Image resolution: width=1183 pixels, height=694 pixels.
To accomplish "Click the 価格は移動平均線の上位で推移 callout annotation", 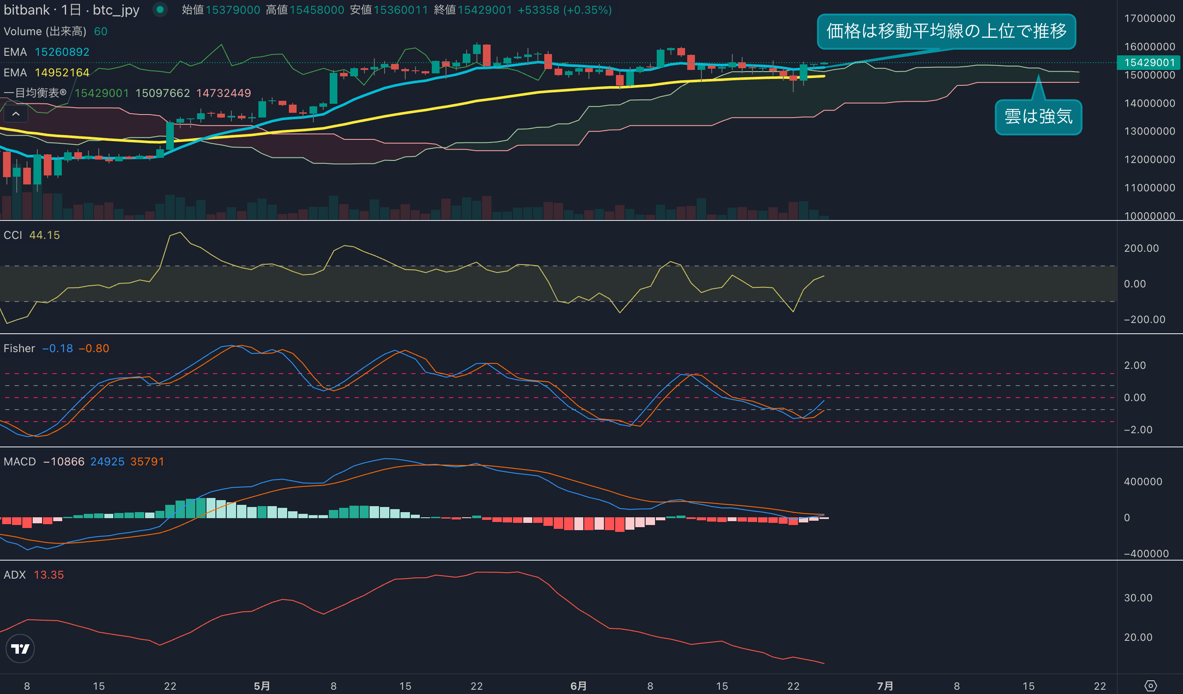I will 946,31.
